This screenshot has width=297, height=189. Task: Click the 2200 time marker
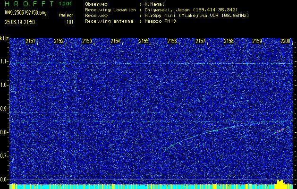[x=286, y=41]
